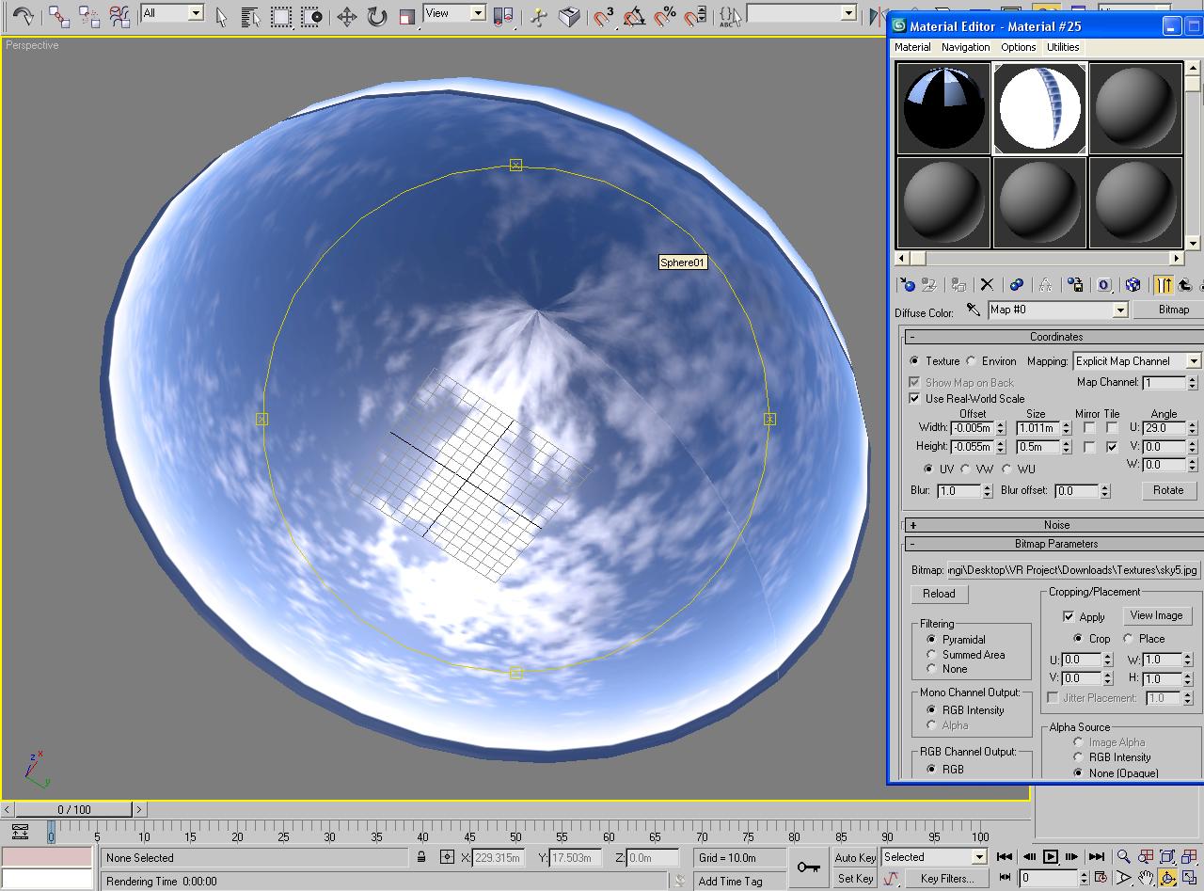Click the View Image button

(1156, 615)
